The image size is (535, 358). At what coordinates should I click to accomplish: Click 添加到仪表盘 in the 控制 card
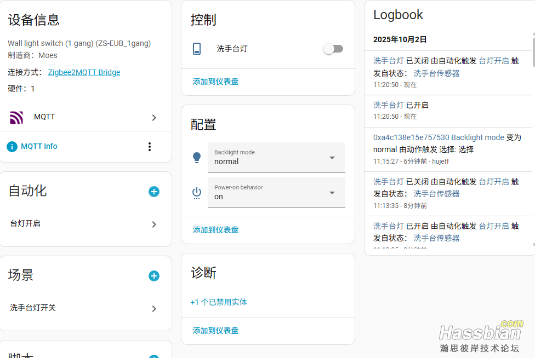pos(215,82)
